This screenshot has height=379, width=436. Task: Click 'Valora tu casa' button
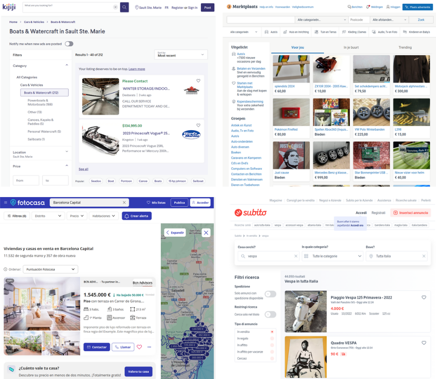[x=139, y=371]
